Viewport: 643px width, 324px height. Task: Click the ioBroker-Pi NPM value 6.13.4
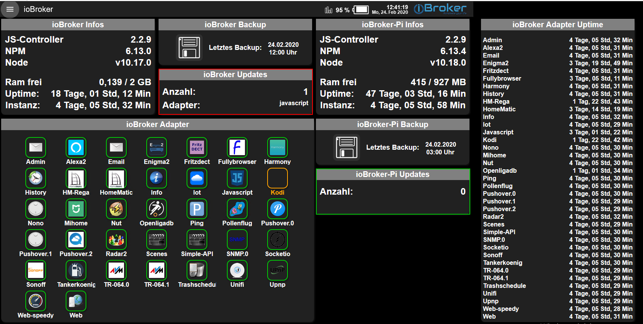(453, 51)
